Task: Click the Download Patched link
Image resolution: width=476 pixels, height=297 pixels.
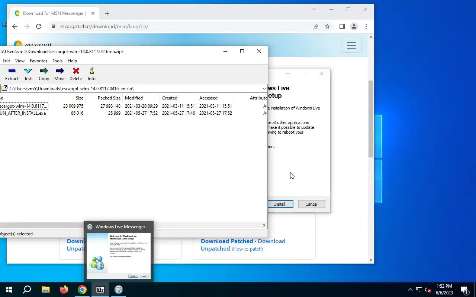Action: pos(227,241)
